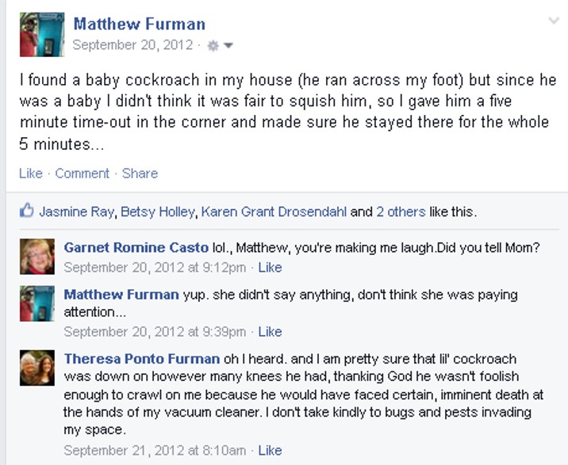Open the audience selector dropdown arrow

click(x=228, y=46)
